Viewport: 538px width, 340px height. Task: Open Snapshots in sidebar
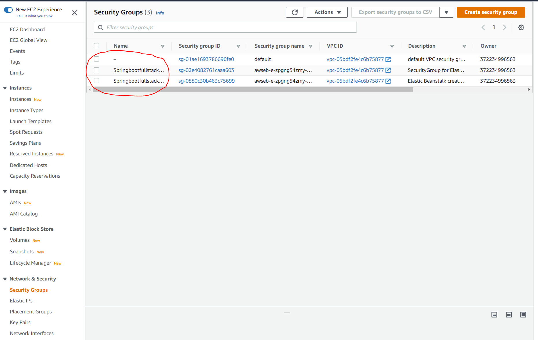pos(22,252)
